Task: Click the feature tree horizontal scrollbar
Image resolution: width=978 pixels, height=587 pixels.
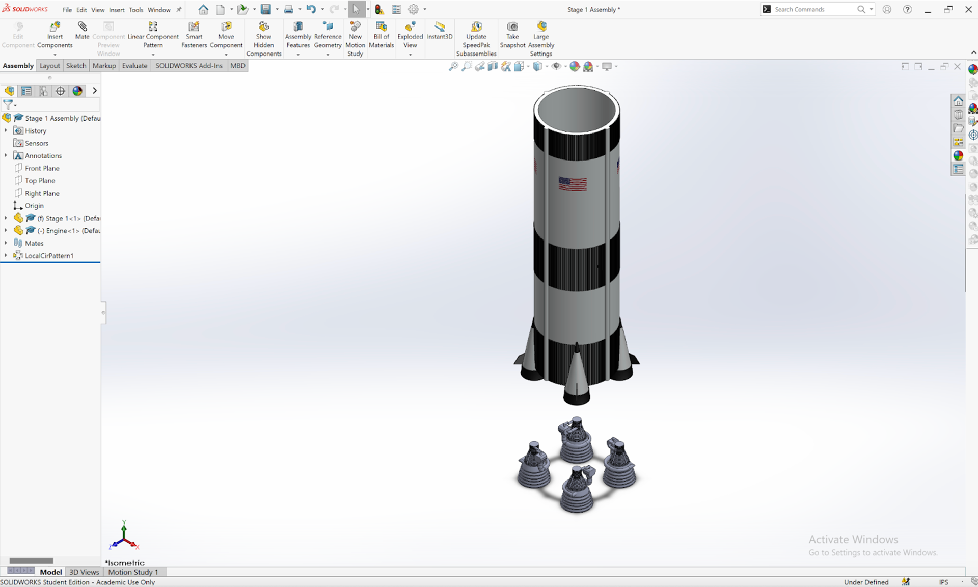Action: [31, 561]
